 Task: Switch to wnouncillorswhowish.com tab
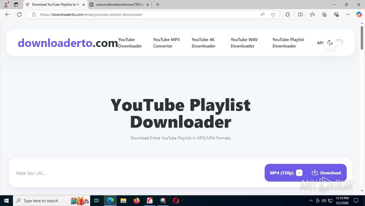point(119,5)
